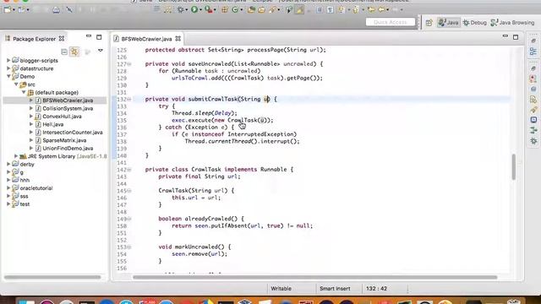
Task: Toggle Show Whitespace Characters
Action: pos(330,9)
